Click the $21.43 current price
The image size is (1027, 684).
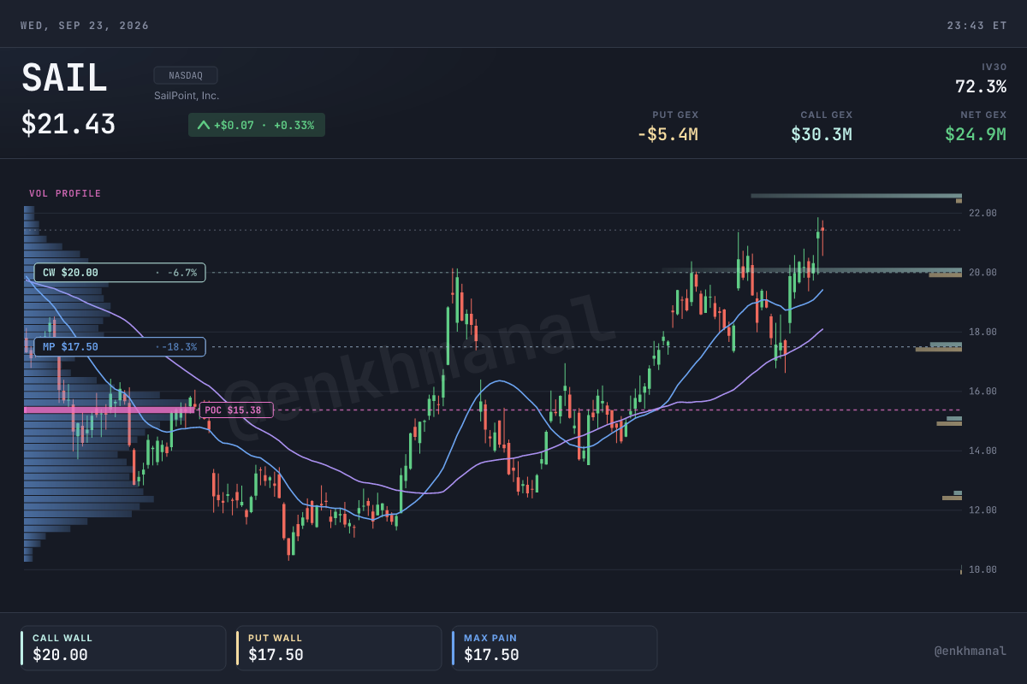(68, 125)
